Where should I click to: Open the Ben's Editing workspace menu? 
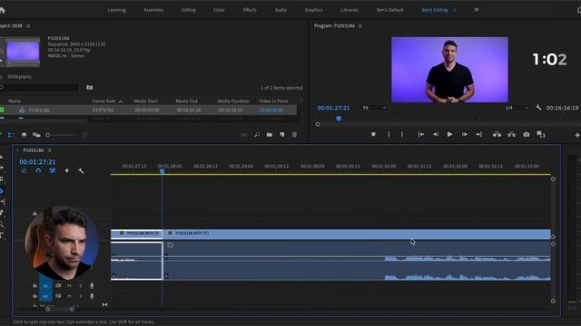tap(455, 10)
